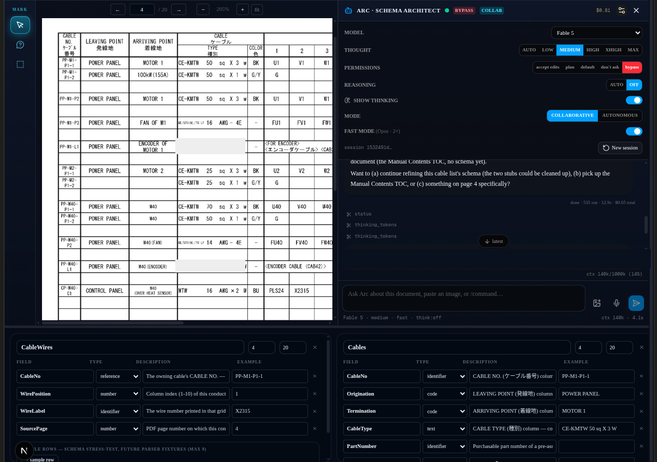The height and width of the screenshot is (462, 657).
Task: Open type dropdown for CableType
Action: tap(445, 429)
